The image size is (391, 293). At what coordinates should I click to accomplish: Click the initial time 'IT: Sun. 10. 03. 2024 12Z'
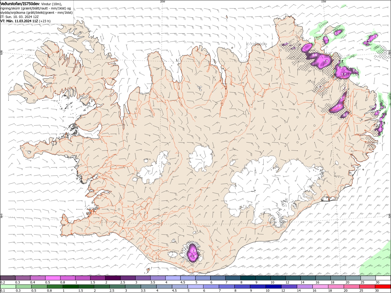coord(20,17)
